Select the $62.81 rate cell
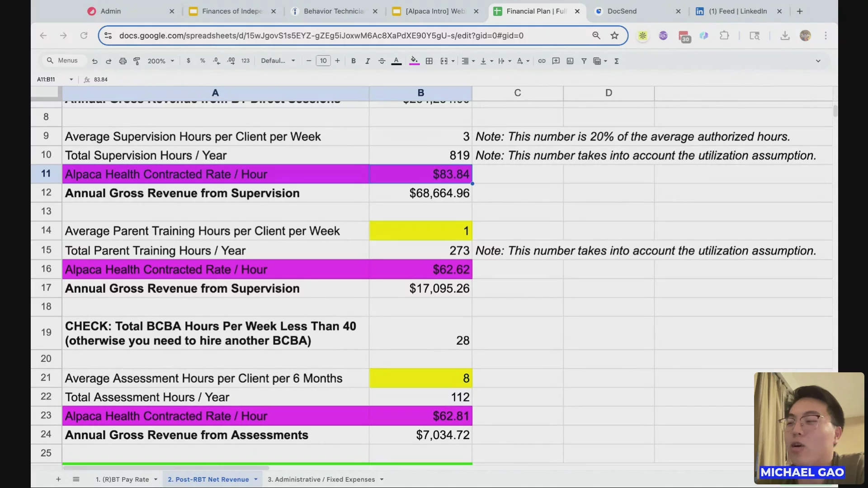The image size is (868, 488). tap(420, 416)
